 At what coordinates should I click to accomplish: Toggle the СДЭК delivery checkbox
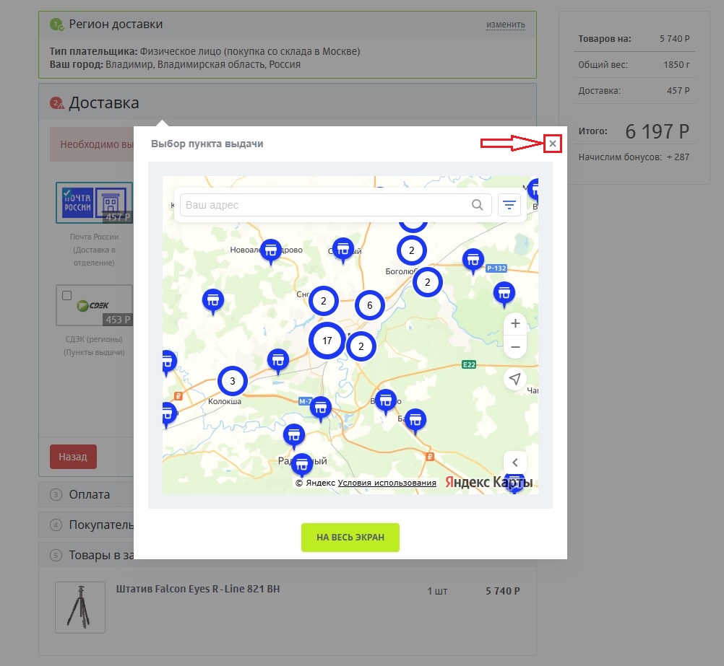pos(67,295)
